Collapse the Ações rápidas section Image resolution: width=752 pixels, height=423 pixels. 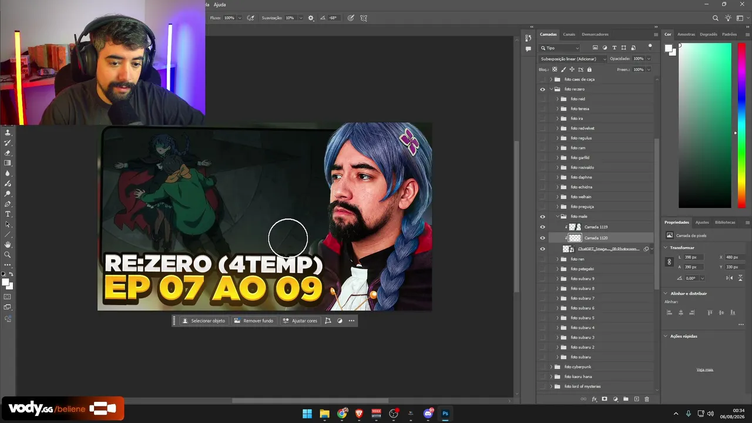point(666,336)
